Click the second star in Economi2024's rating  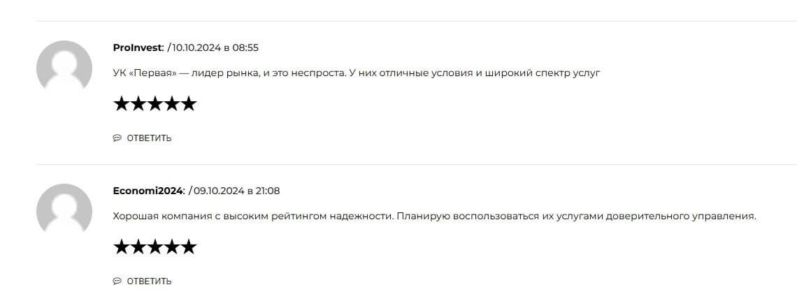pos(138,247)
